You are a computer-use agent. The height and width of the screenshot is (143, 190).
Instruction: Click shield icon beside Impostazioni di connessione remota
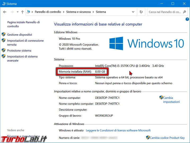pyautogui.click(x=3, y=40)
